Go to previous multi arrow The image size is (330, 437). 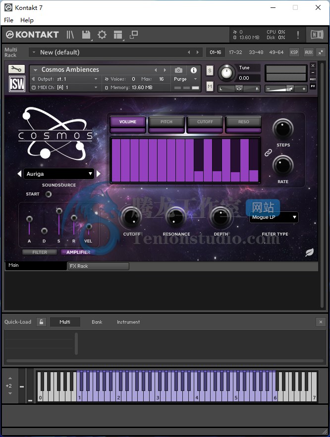[189, 52]
